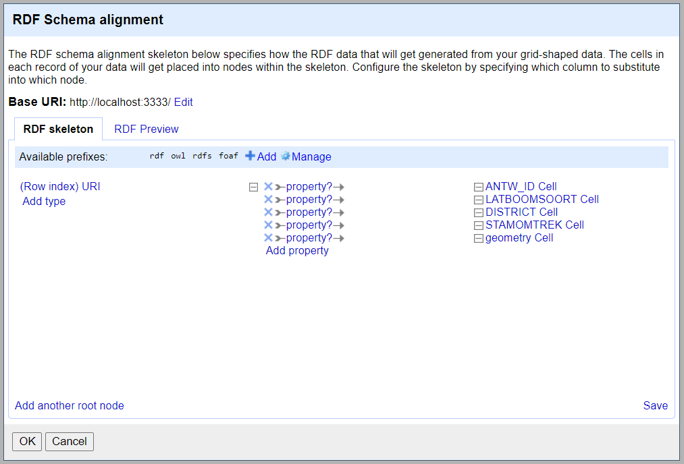The width and height of the screenshot is (684, 464).
Task: Edit the Base URI
Action: point(184,103)
